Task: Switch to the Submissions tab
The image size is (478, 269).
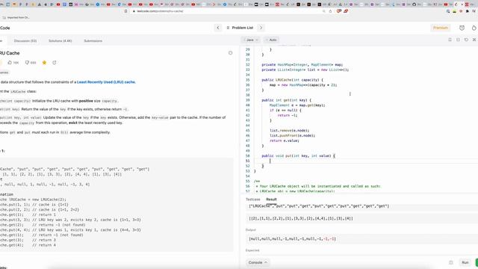Action: click(93, 41)
